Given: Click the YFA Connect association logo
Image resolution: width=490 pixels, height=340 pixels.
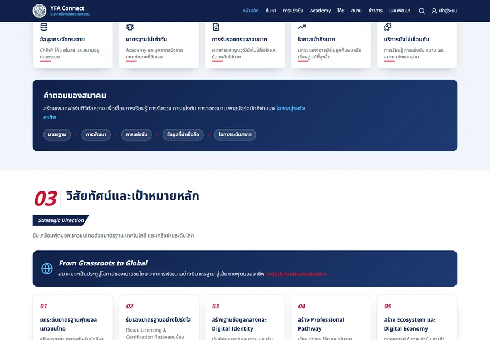Looking at the screenshot, I should coord(40,11).
